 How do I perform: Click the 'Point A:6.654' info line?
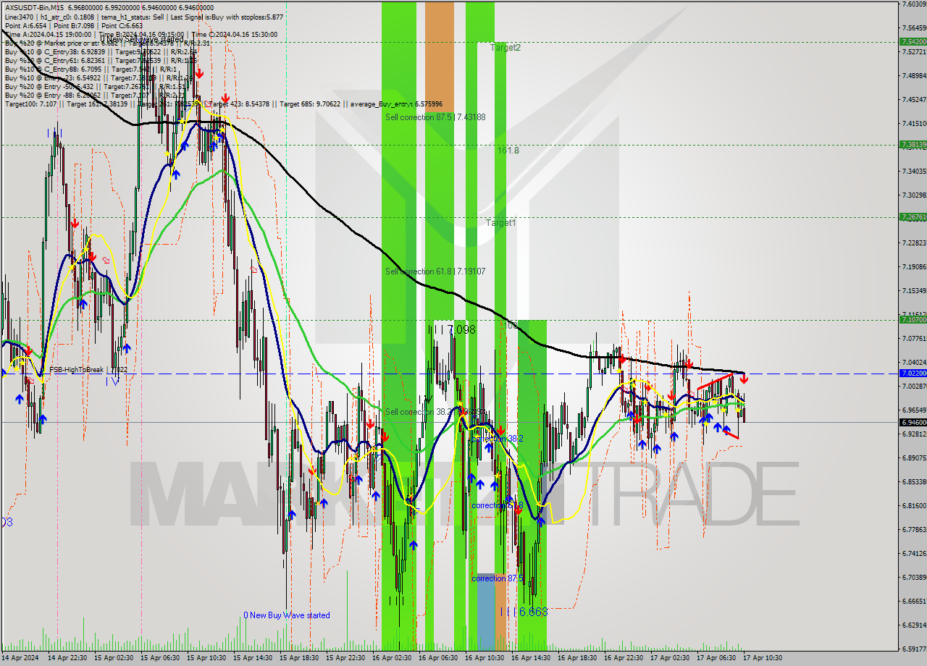point(27,25)
